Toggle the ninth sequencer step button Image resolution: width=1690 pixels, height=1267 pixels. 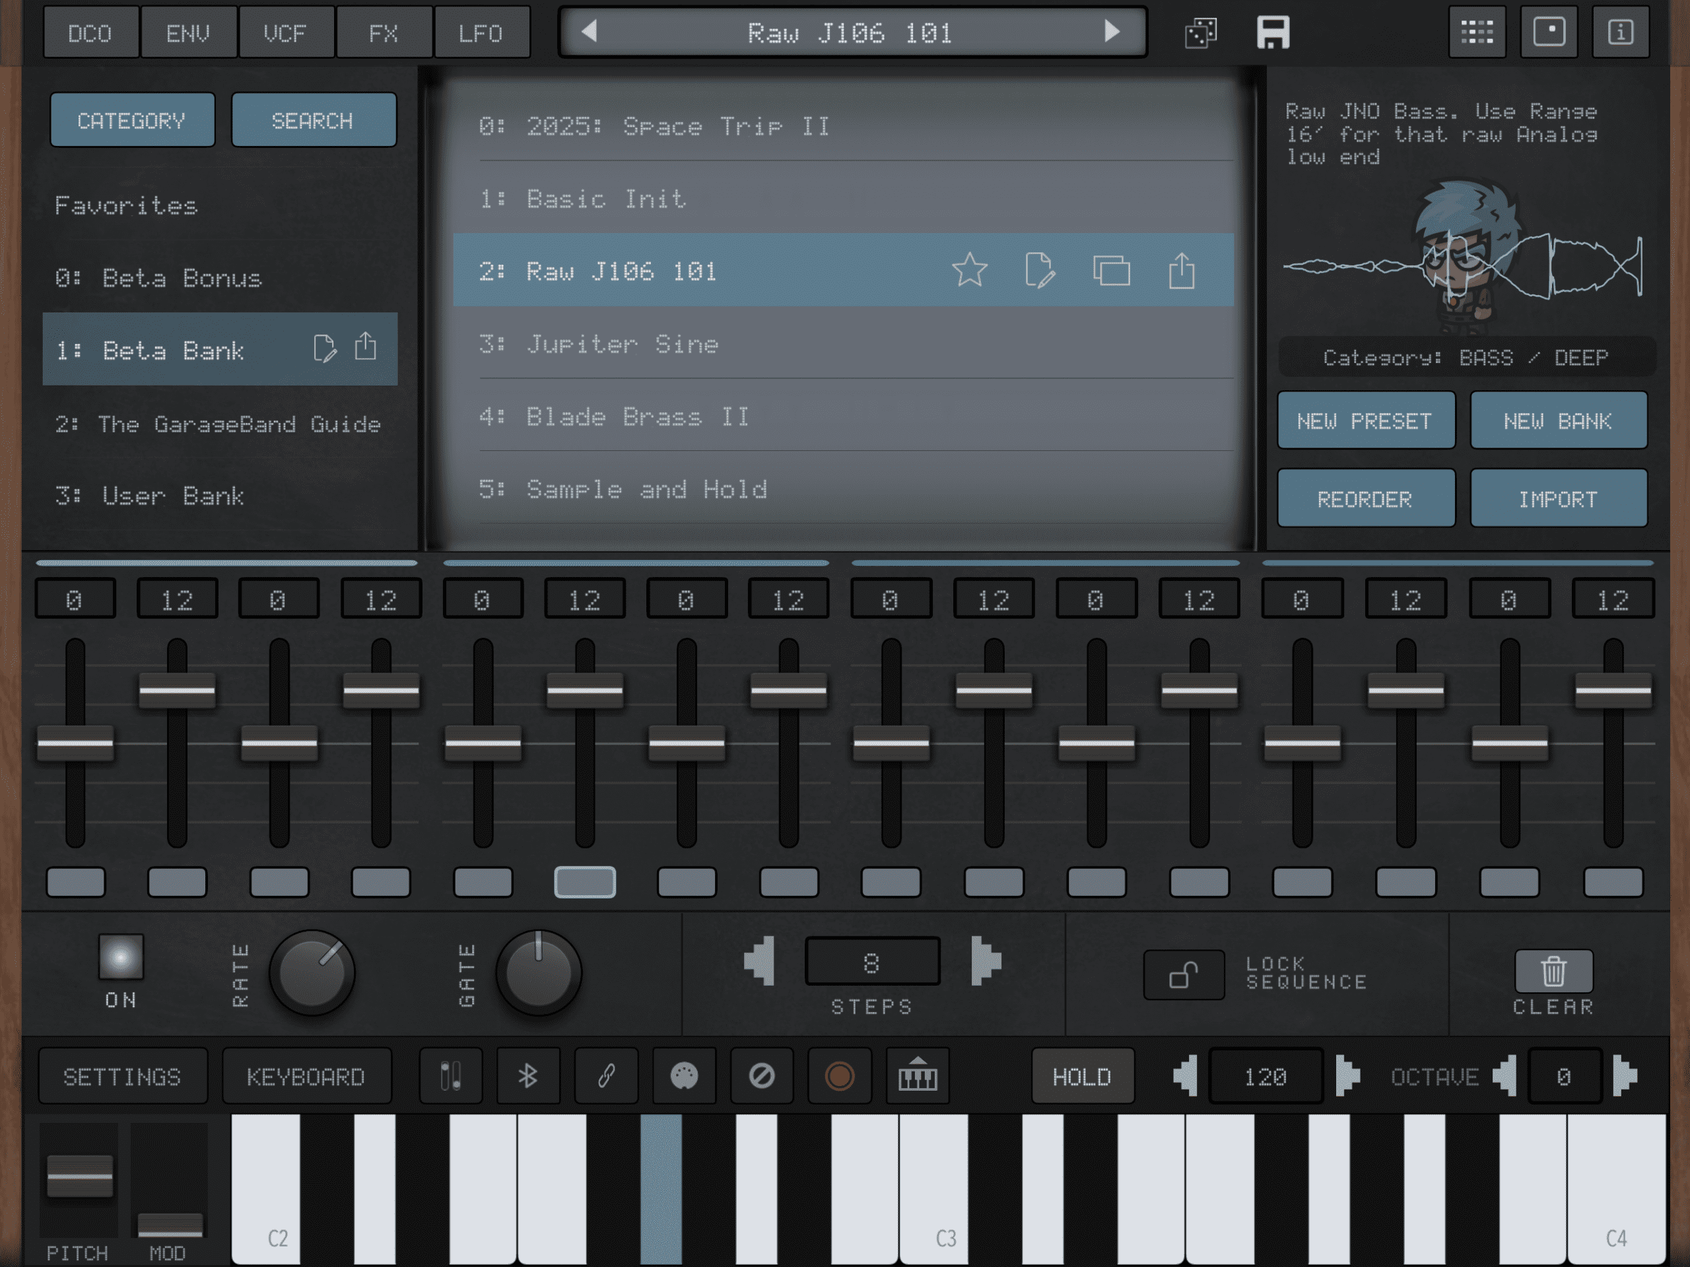click(x=891, y=882)
